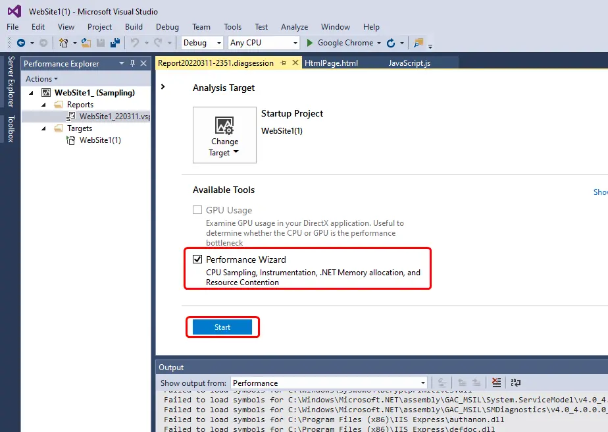The width and height of the screenshot is (608, 432).
Task: Click the Open File folder icon
Action: [86, 43]
